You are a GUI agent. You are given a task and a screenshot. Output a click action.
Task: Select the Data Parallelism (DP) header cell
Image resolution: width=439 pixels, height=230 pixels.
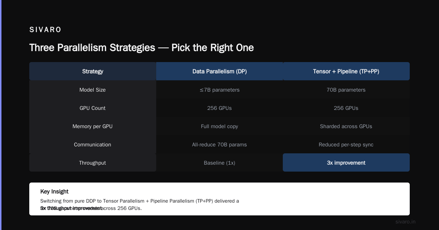point(219,71)
